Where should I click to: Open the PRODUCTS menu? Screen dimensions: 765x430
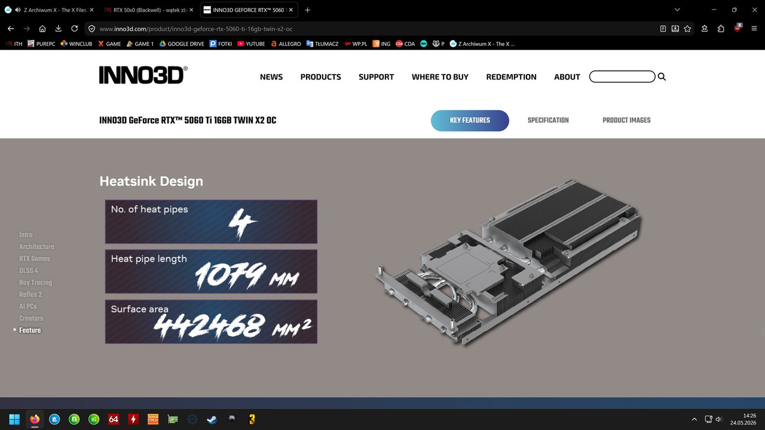pos(321,76)
